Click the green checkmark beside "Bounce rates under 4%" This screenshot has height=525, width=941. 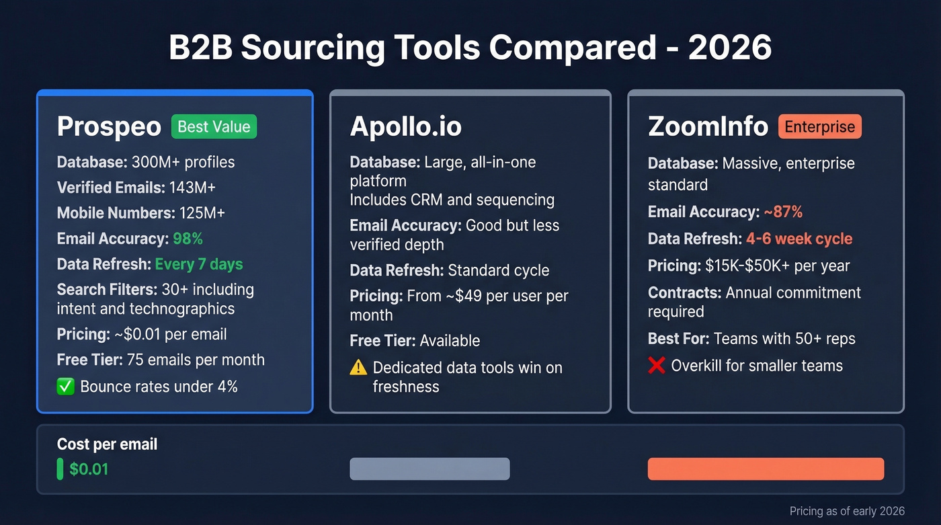[65, 387]
